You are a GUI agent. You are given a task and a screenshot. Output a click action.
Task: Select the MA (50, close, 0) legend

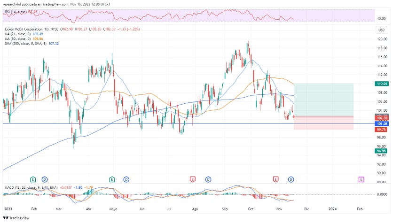click(17, 39)
